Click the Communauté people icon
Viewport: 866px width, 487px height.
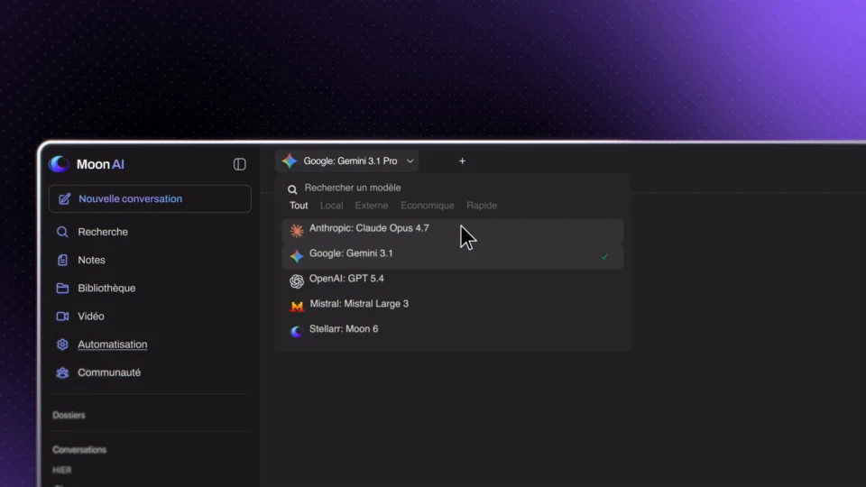click(62, 372)
